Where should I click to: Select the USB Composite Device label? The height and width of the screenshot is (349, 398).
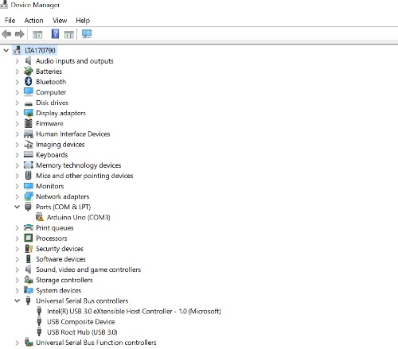coord(81,322)
